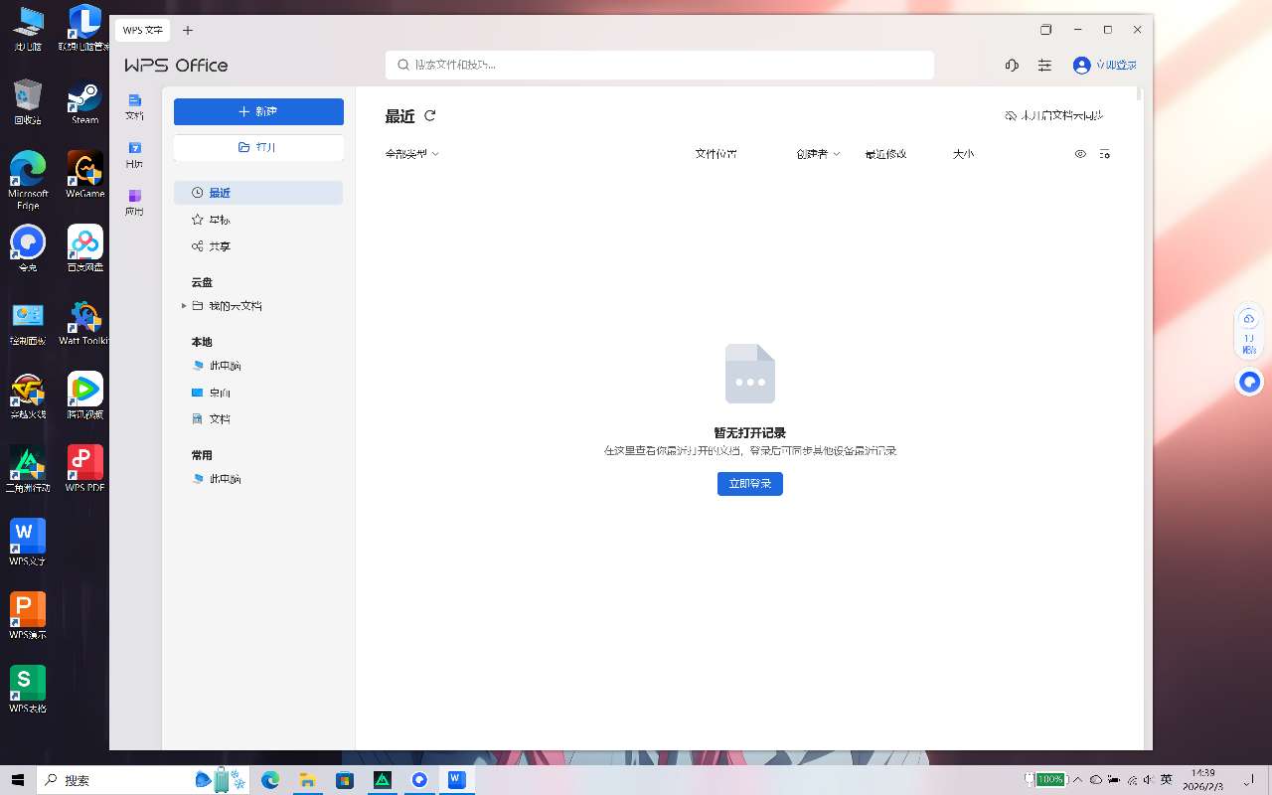The image size is (1272, 795).
Task: Open the 创建者 creator filter dropdown
Action: pyautogui.click(x=818, y=154)
